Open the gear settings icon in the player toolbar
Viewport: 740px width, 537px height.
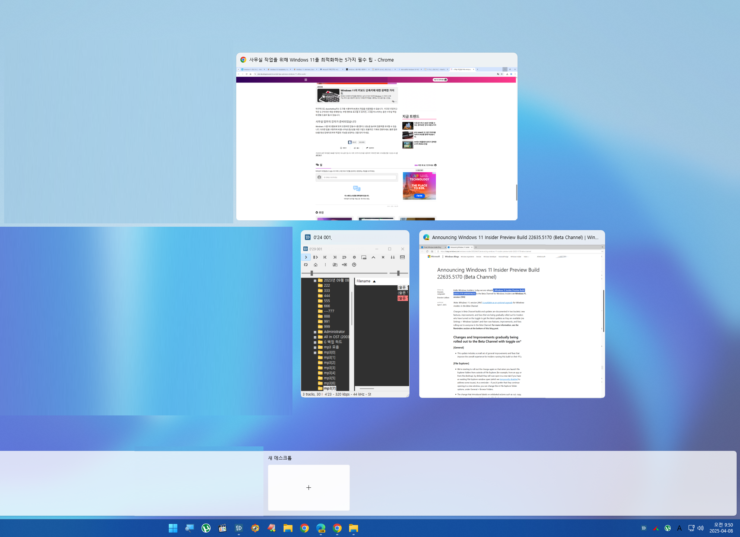(x=354, y=257)
